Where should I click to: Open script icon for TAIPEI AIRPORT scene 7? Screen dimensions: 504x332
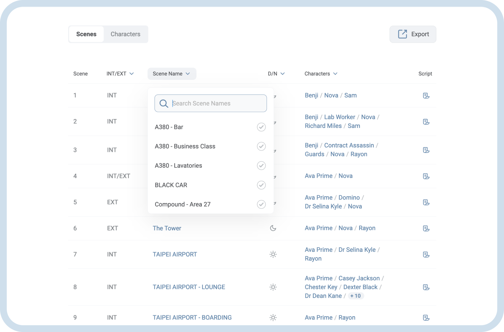[x=426, y=255]
